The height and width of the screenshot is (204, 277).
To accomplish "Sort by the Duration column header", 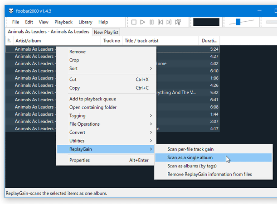I will [209, 41].
